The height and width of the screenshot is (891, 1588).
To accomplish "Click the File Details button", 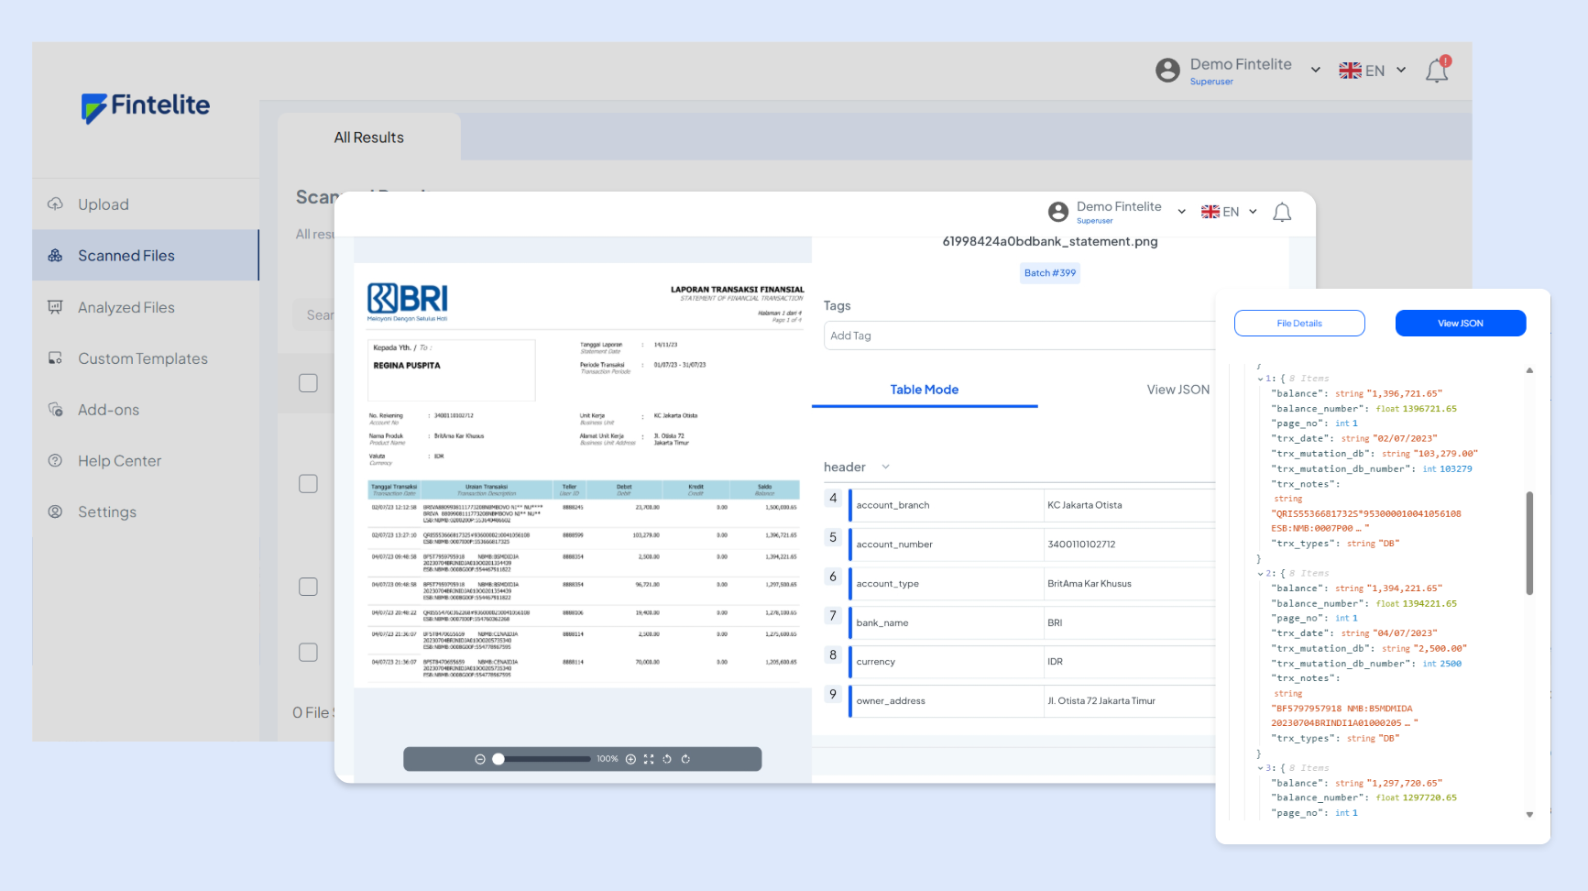I will point(1298,324).
